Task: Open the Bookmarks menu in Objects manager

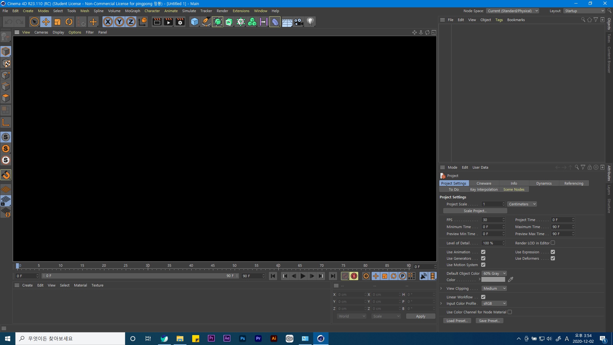Action: (516, 20)
